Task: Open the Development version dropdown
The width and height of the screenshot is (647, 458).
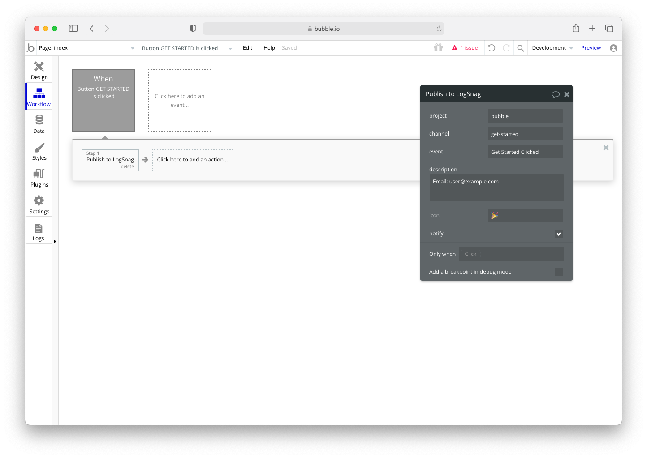Action: pos(552,48)
